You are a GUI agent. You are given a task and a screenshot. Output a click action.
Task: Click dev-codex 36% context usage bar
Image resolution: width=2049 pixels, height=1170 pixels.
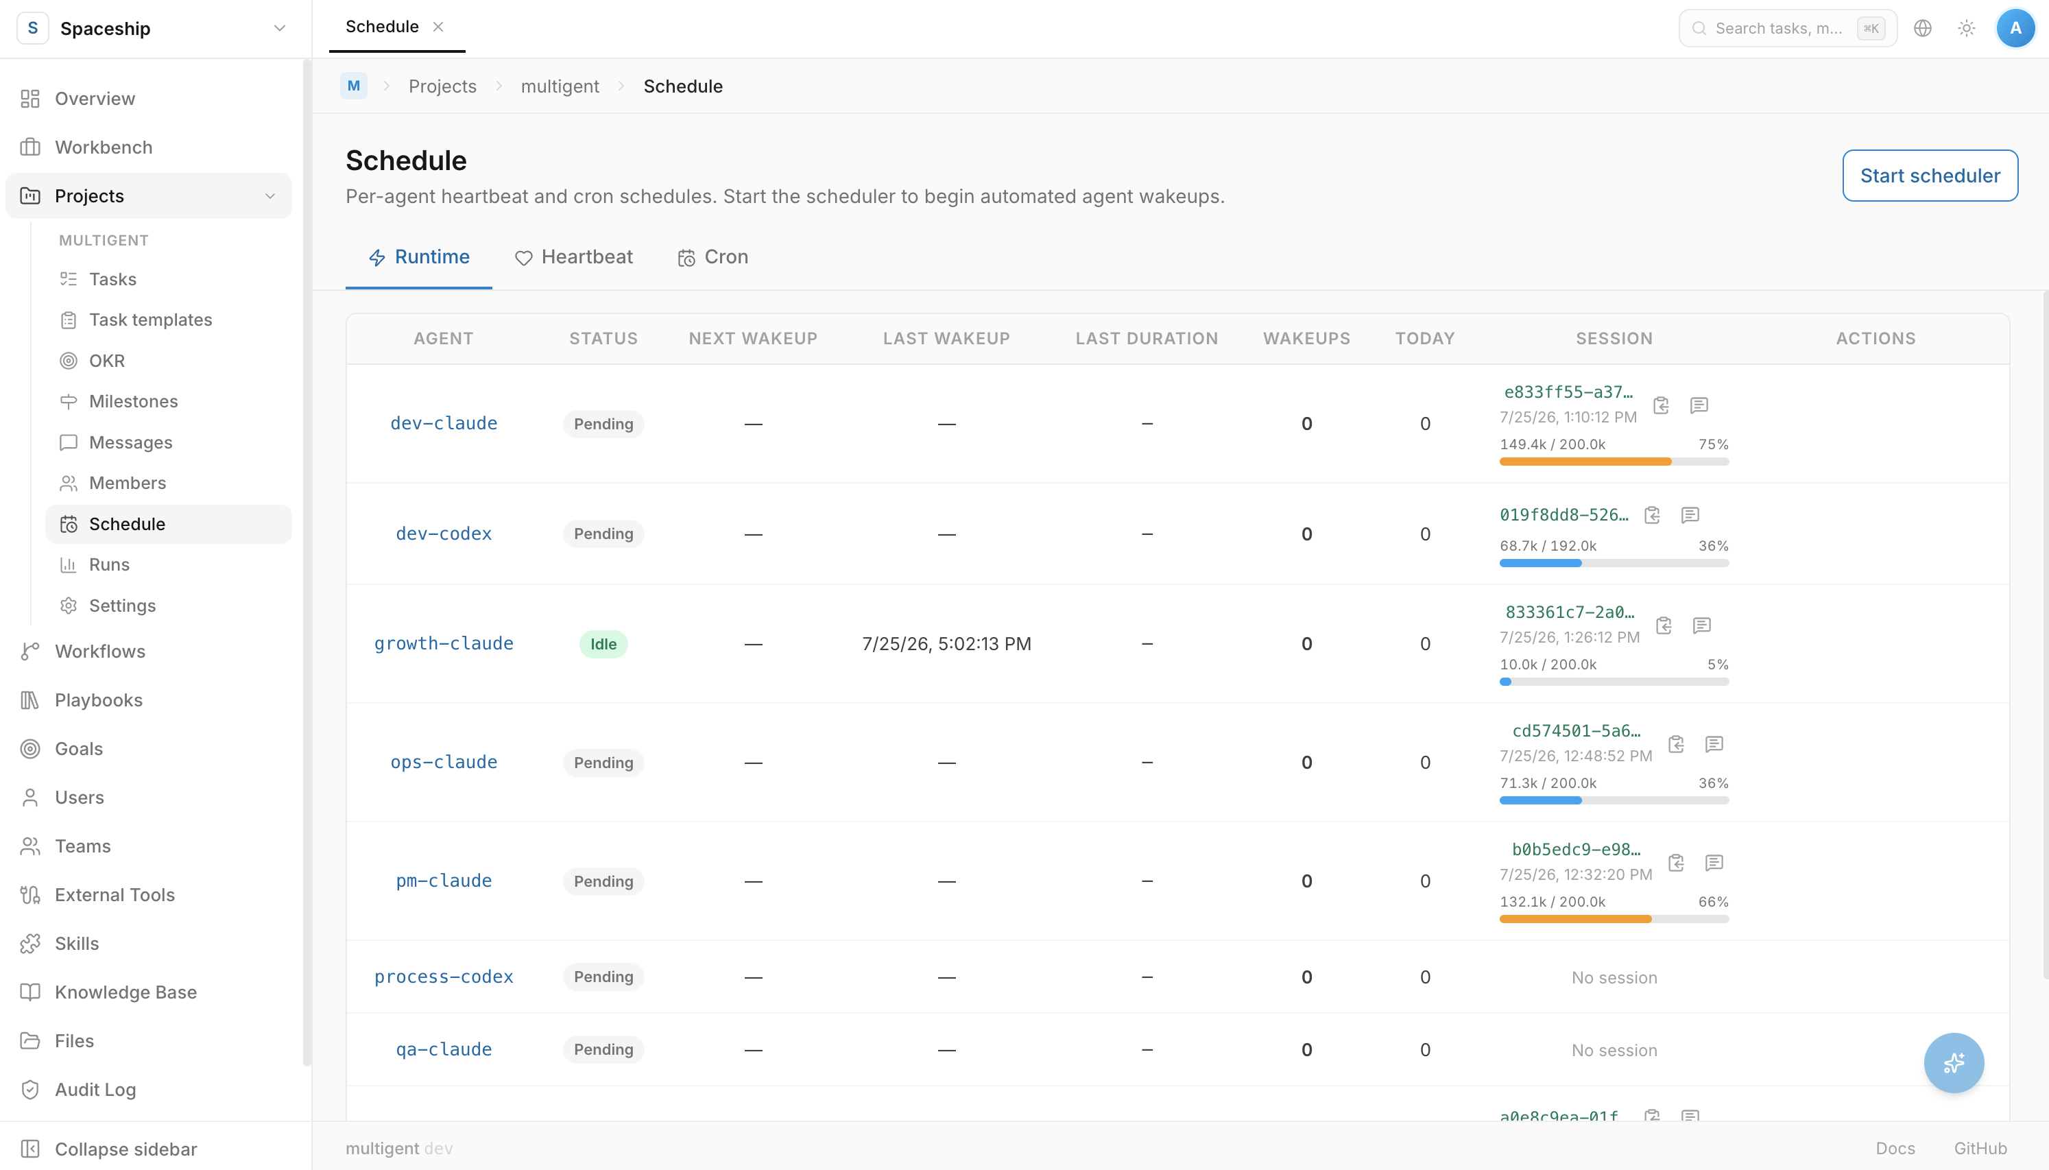pos(1614,563)
